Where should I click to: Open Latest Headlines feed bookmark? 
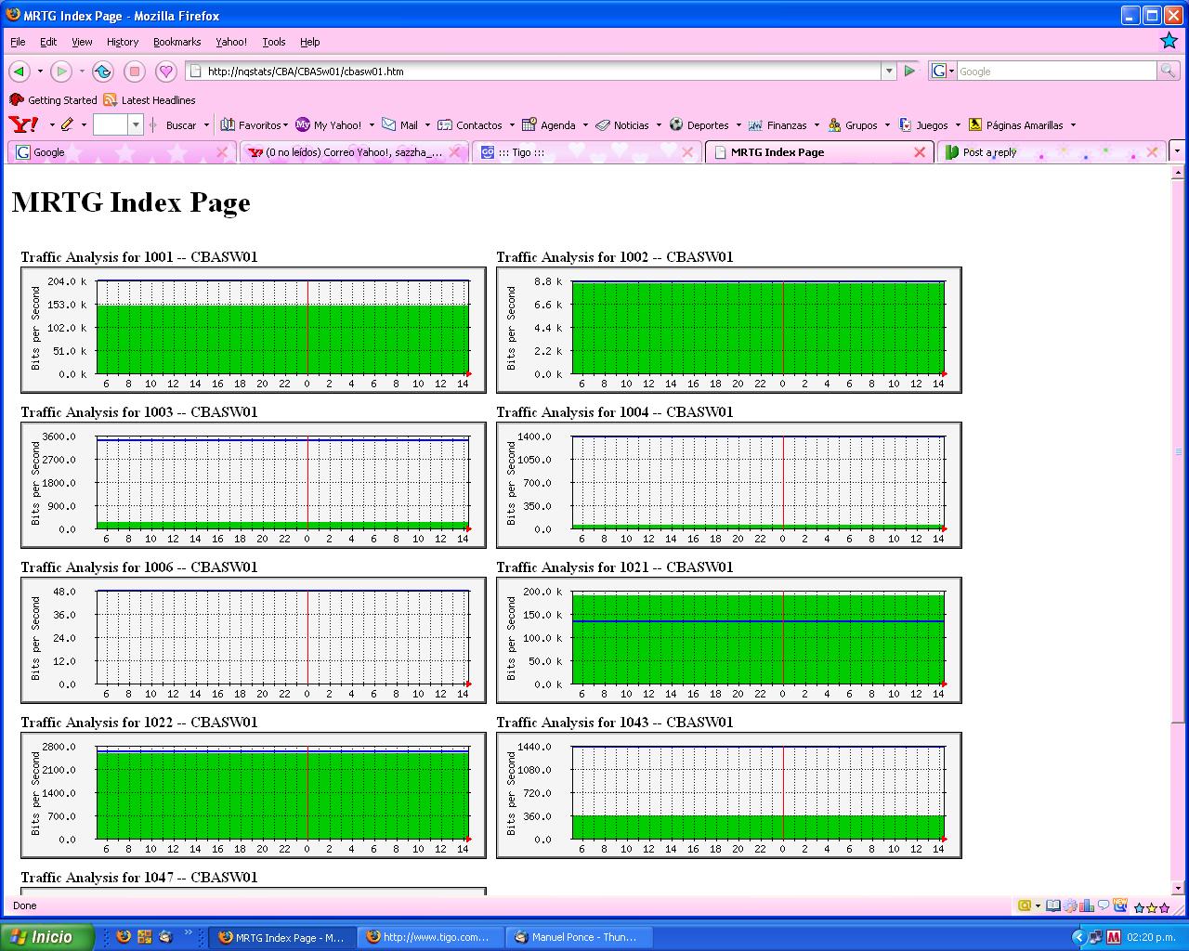click(x=150, y=100)
